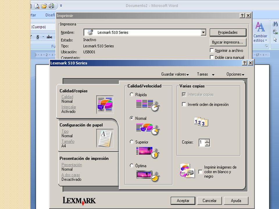Enable Imprimir imágenes de color en blanco y negro
This screenshot has height=209, width=279.
pos(200,172)
